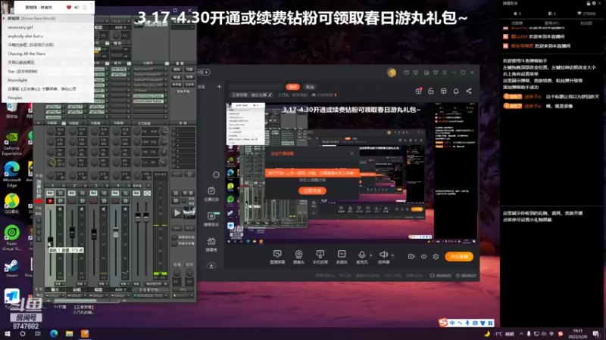Click the mixer track 1 volume fader
The width and height of the screenshot is (606, 340).
50,241
